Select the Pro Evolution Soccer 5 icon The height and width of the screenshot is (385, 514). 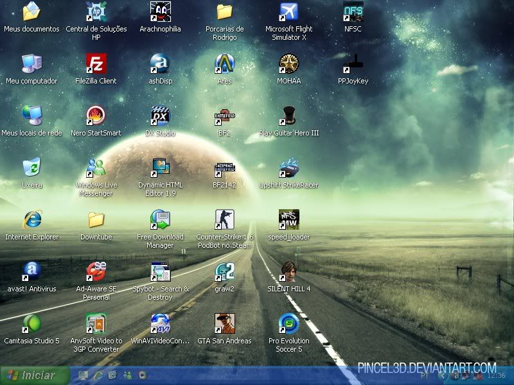[288, 324]
